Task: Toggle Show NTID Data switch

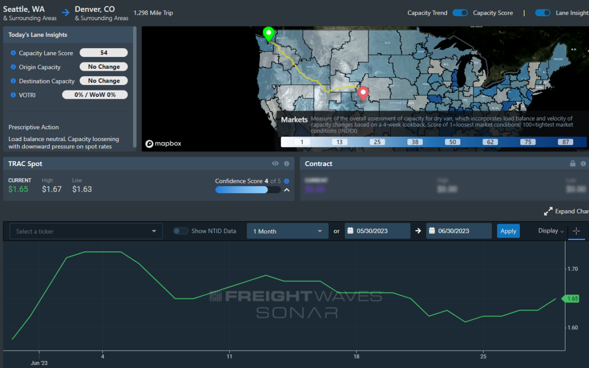Action: click(x=181, y=231)
